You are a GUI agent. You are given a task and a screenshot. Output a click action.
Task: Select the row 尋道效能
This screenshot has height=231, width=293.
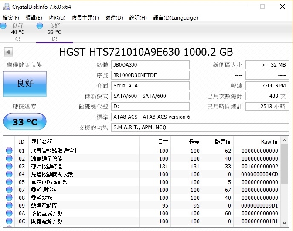coord(142,198)
